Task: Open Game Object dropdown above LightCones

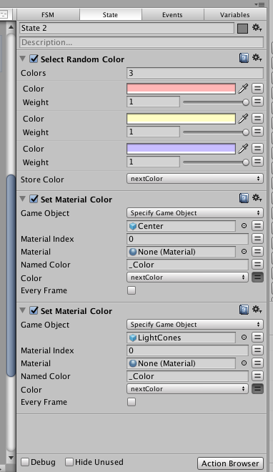Action: [x=195, y=325]
